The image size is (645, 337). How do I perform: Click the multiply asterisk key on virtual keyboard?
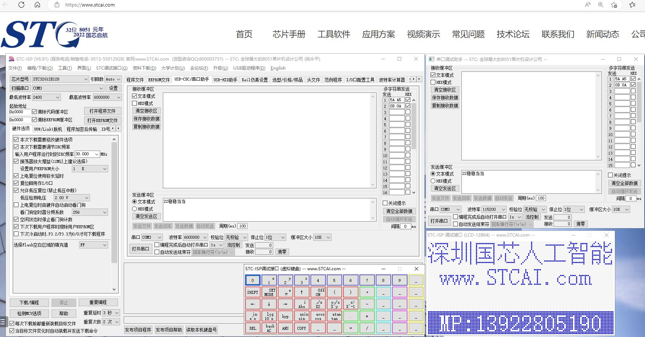[367, 316]
